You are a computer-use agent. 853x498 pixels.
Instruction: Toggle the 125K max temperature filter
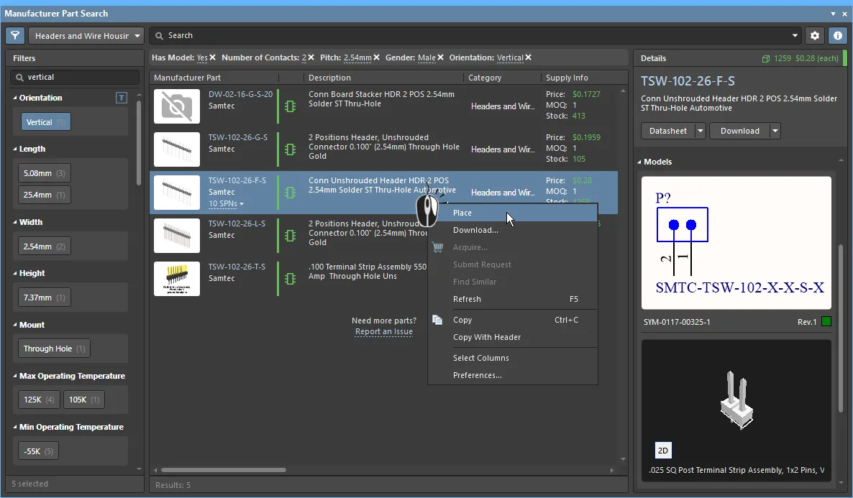39,400
